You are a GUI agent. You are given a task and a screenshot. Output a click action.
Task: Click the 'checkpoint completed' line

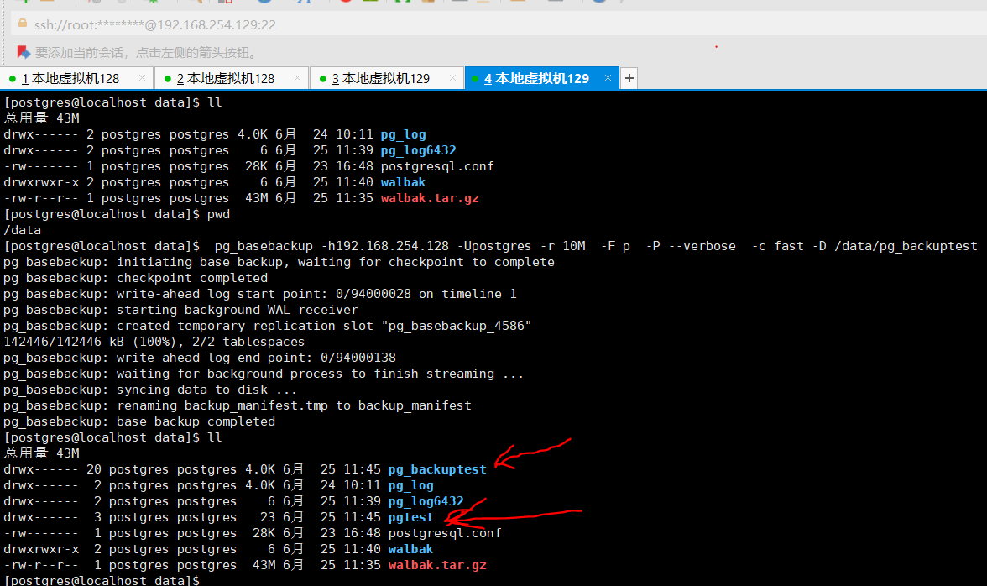point(135,278)
